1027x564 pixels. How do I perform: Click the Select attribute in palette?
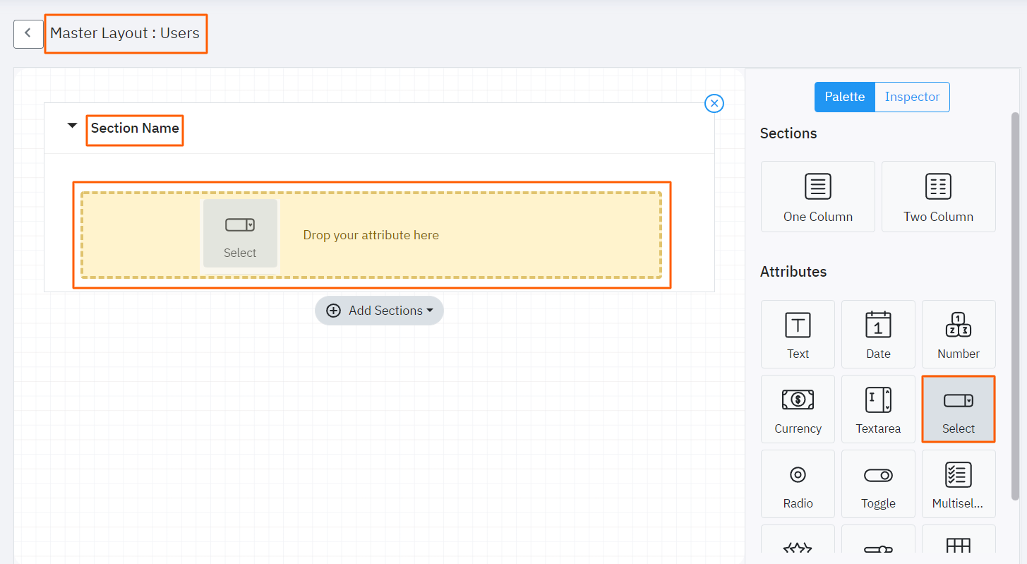[959, 409]
